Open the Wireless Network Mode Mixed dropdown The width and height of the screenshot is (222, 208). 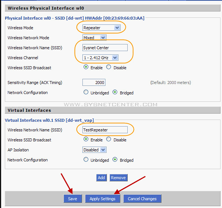[x=94, y=38]
